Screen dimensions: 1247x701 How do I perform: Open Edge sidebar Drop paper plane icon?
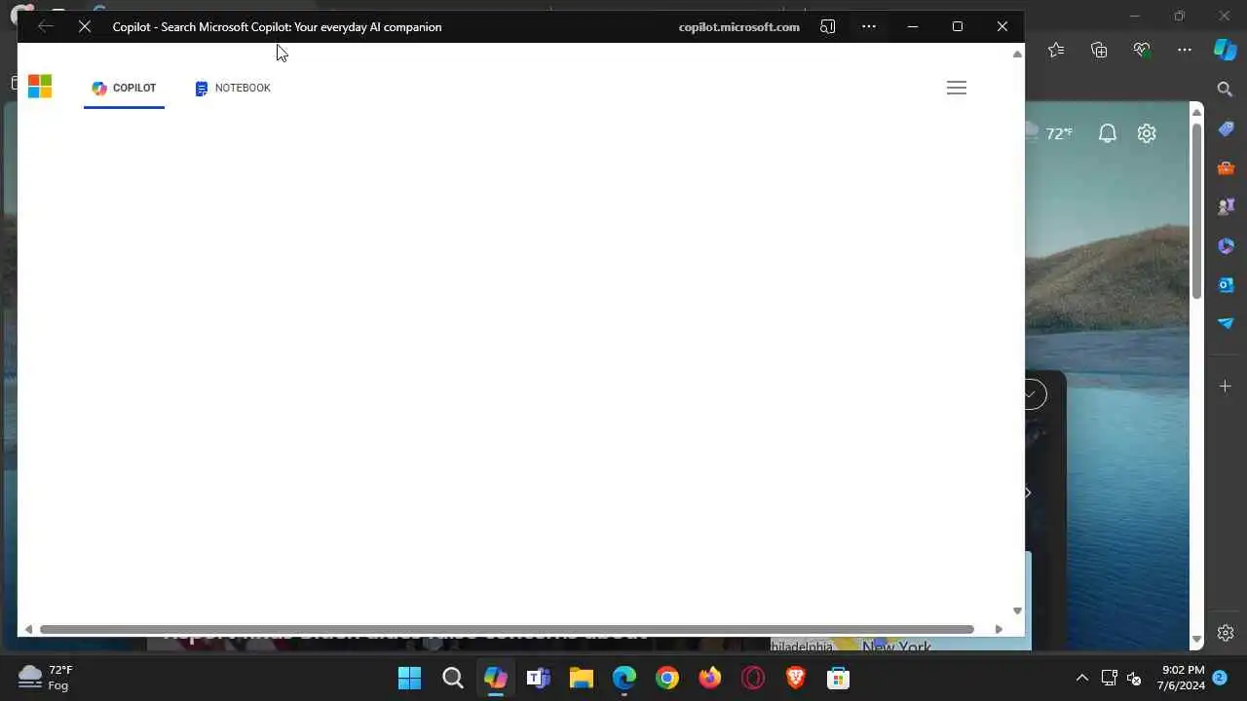1226,323
